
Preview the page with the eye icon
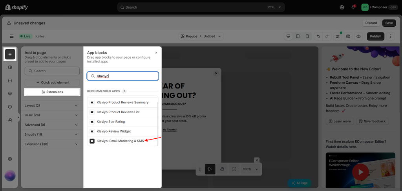tap(358, 36)
